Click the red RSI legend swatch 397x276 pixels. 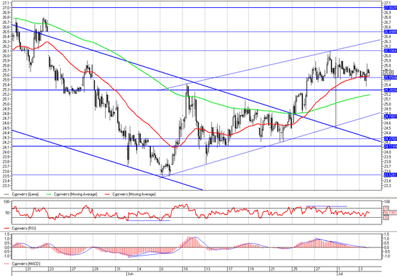(x=7, y=228)
